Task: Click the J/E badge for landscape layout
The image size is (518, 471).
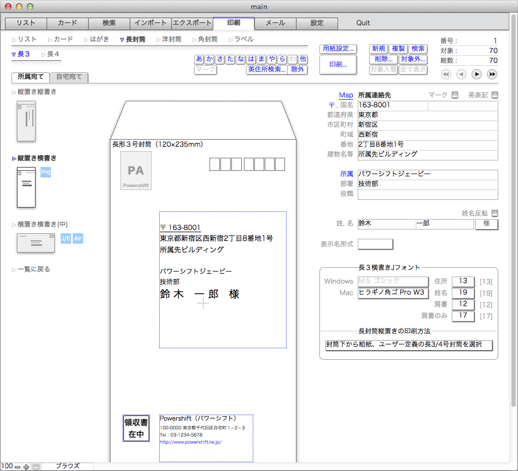Action: tap(66, 238)
